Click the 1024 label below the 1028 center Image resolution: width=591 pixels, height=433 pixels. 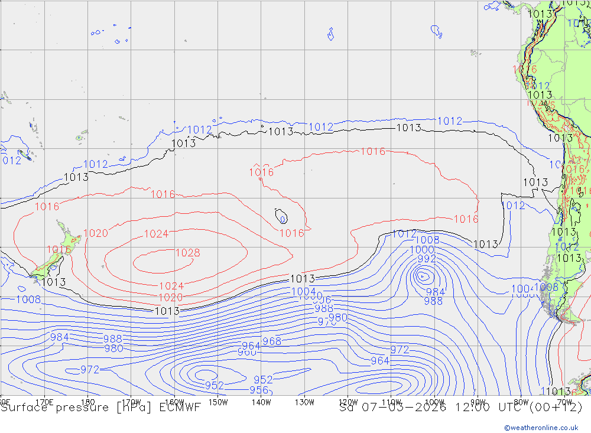(171, 286)
